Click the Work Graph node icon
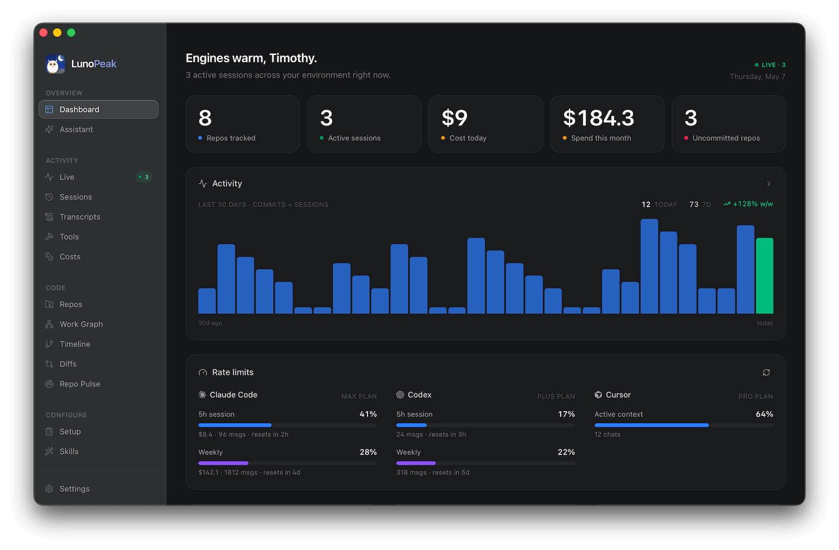 49,324
